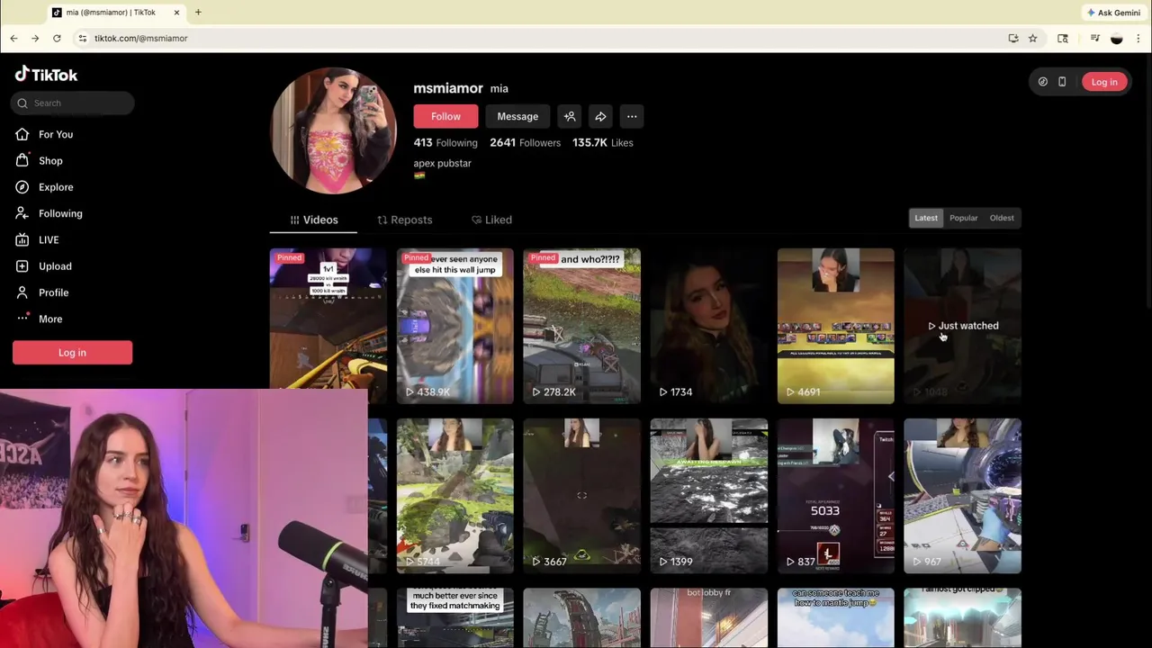Switch to the Videos tab
Viewport: 1152px width, 648px height.
(313, 220)
